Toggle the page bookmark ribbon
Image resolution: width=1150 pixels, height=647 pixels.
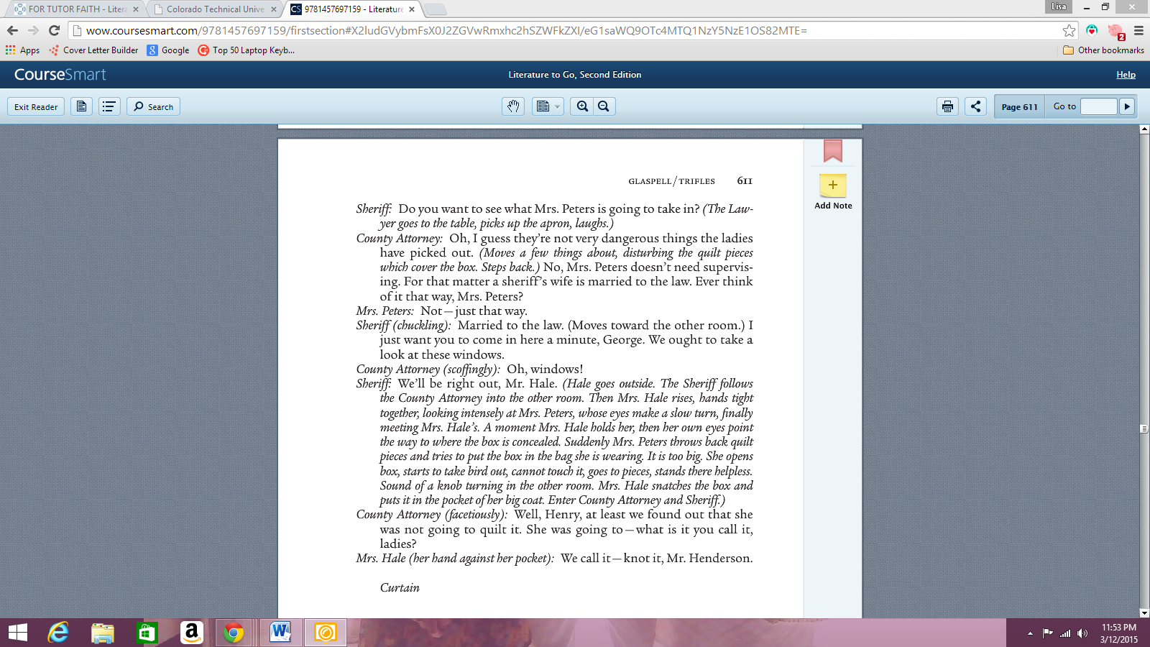833,151
